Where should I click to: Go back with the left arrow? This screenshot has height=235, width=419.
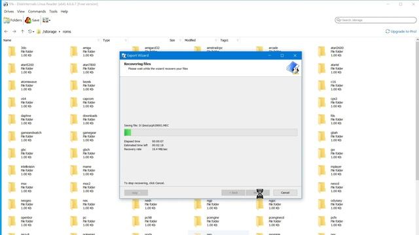tap(6, 31)
